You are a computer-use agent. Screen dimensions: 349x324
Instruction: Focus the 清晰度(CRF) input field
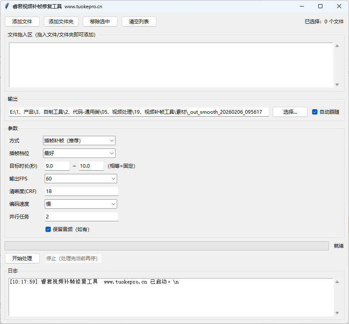tap(81, 191)
